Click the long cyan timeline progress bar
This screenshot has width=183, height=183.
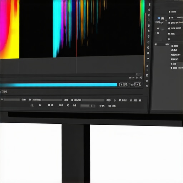pyautogui.click(x=58, y=85)
